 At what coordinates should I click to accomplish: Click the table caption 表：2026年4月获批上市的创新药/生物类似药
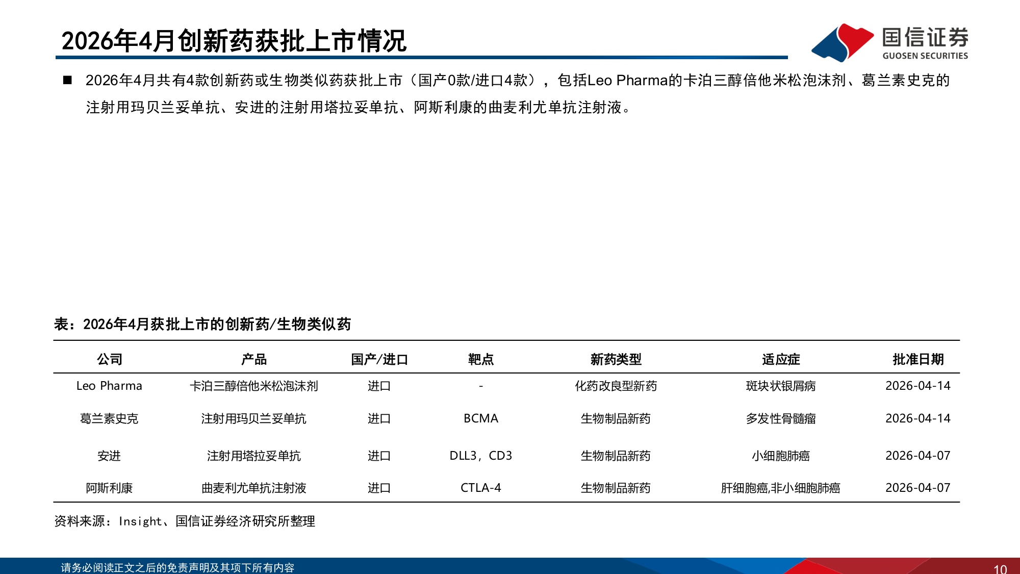coord(202,324)
